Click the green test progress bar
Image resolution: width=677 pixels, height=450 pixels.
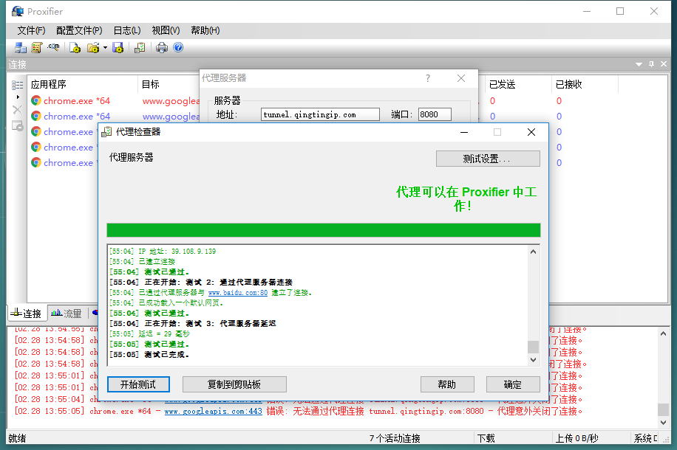click(324, 230)
